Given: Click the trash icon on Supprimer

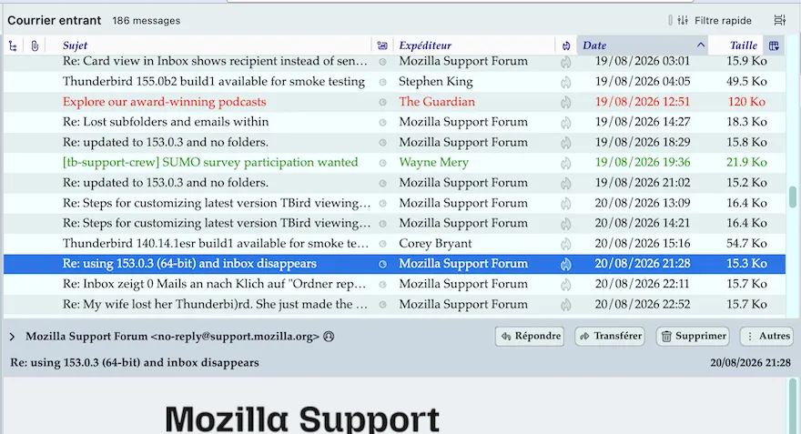Looking at the screenshot, I should tap(666, 336).
